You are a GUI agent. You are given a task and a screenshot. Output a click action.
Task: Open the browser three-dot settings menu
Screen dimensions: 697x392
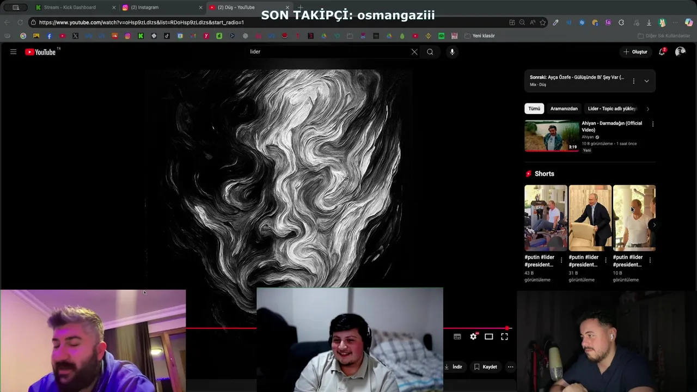676,22
